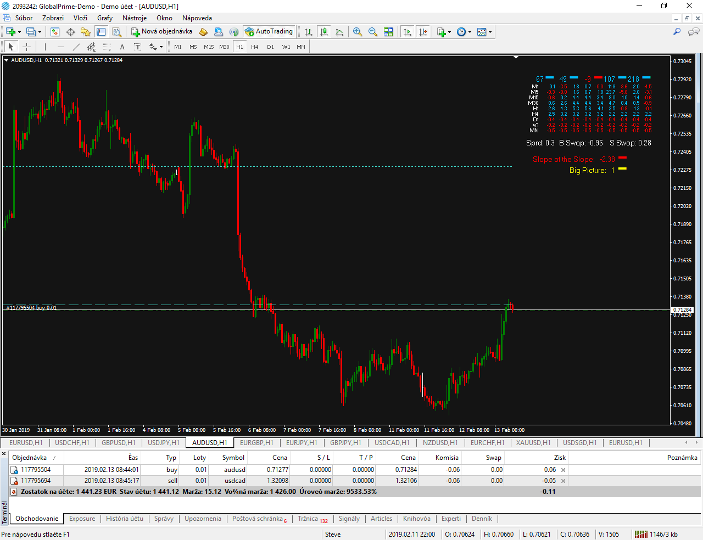
Task: Select Candlestick chart display icon
Action: [324, 32]
